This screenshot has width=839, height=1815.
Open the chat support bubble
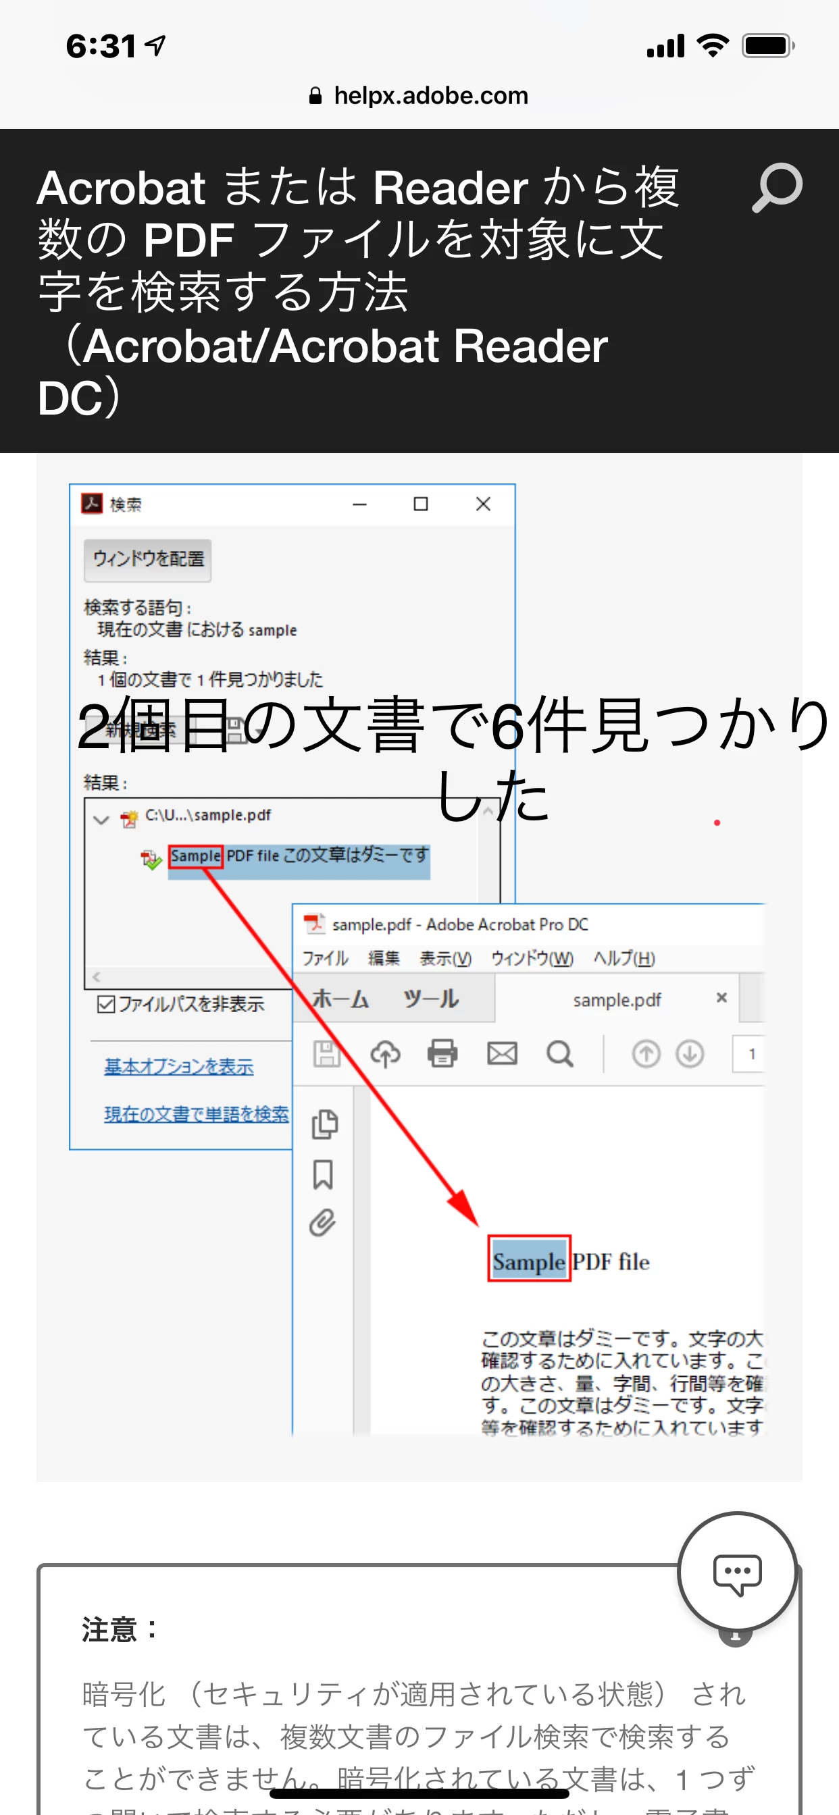(x=737, y=1572)
